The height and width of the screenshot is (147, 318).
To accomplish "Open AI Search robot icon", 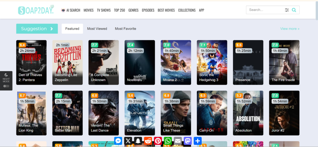I will tap(63, 10).
